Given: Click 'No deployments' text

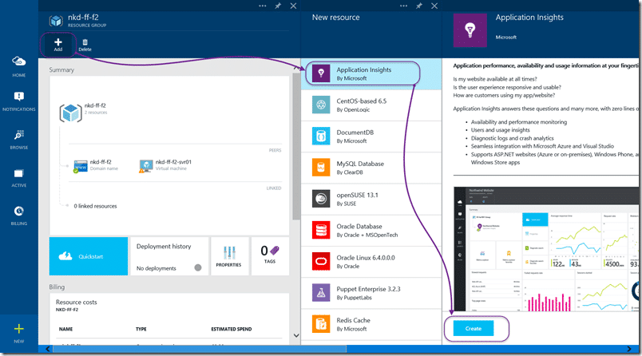Looking at the screenshot, I should [157, 268].
